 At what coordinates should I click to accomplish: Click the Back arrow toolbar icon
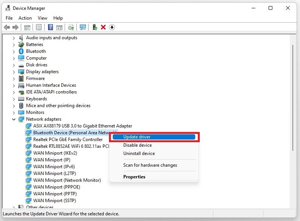[x=6, y=27]
